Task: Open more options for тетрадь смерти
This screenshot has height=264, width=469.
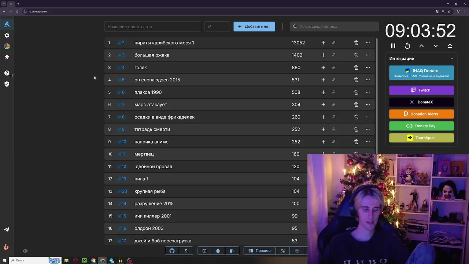Action: (x=368, y=129)
